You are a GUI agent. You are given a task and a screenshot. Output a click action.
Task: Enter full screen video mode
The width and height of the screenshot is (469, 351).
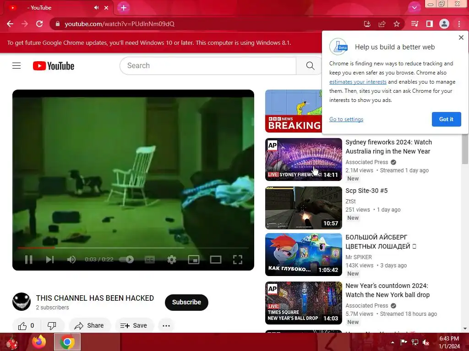coord(238,260)
